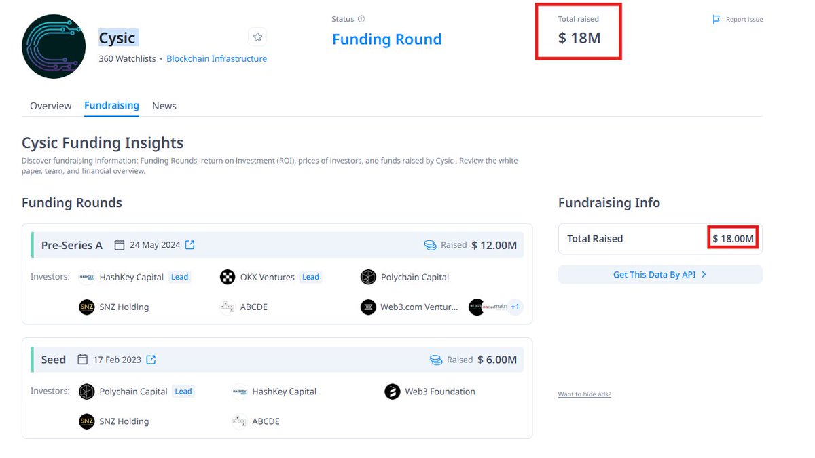This screenshot has width=815, height=458.
Task: Open external link for Seed round
Action: coord(151,360)
